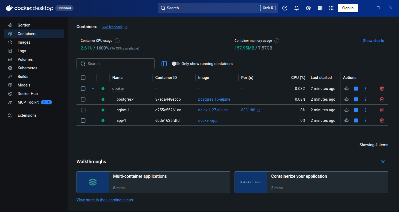Open notifications bell
The image size is (399, 212).
tap(297, 8)
